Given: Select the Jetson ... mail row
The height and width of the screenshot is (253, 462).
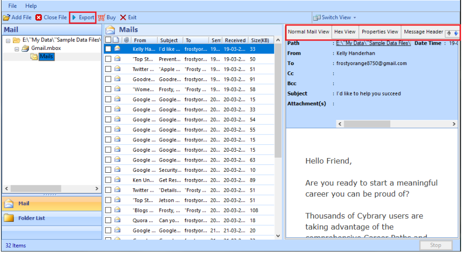Looking at the screenshot, I should [x=189, y=201].
